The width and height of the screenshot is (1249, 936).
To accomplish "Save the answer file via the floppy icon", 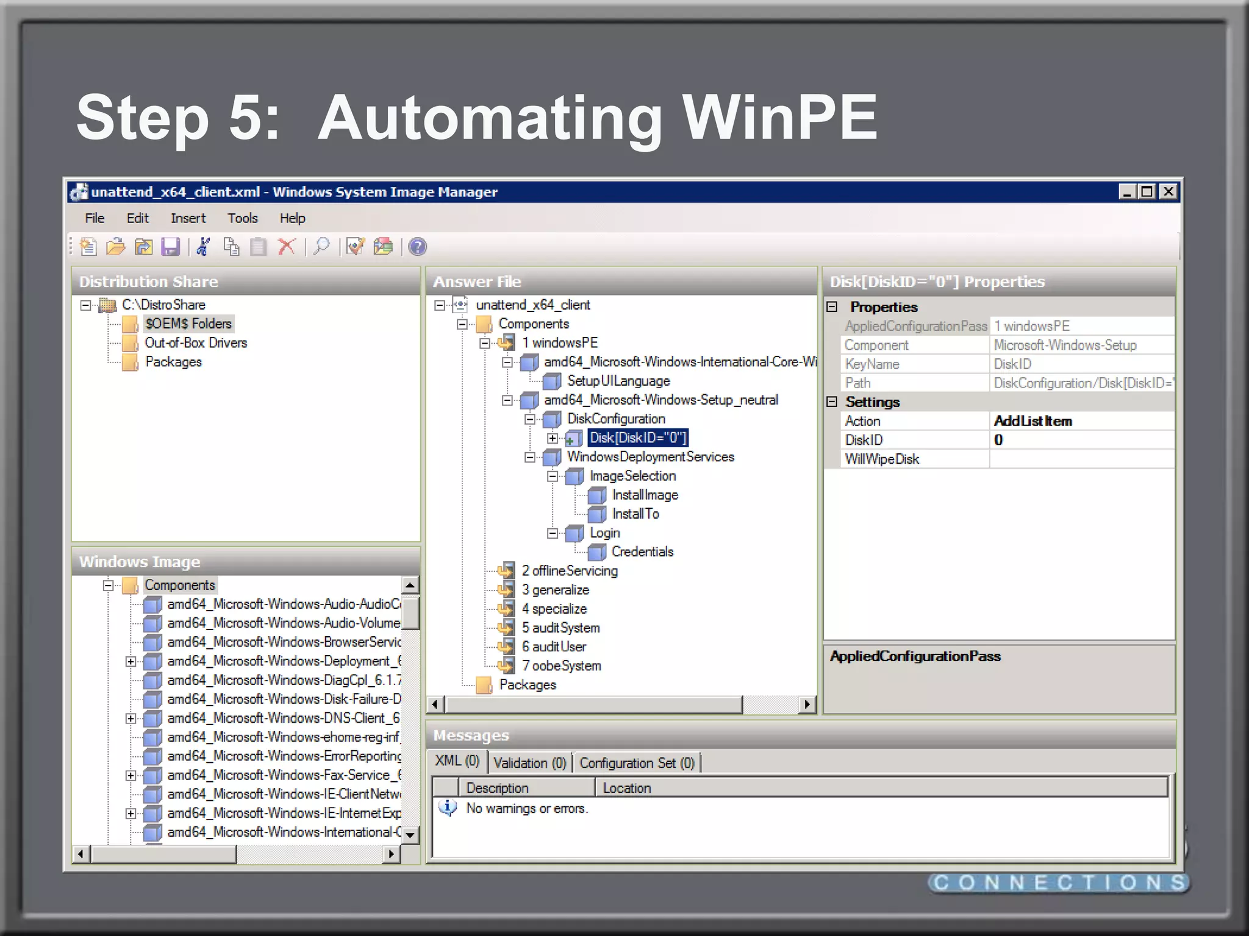I will [170, 247].
